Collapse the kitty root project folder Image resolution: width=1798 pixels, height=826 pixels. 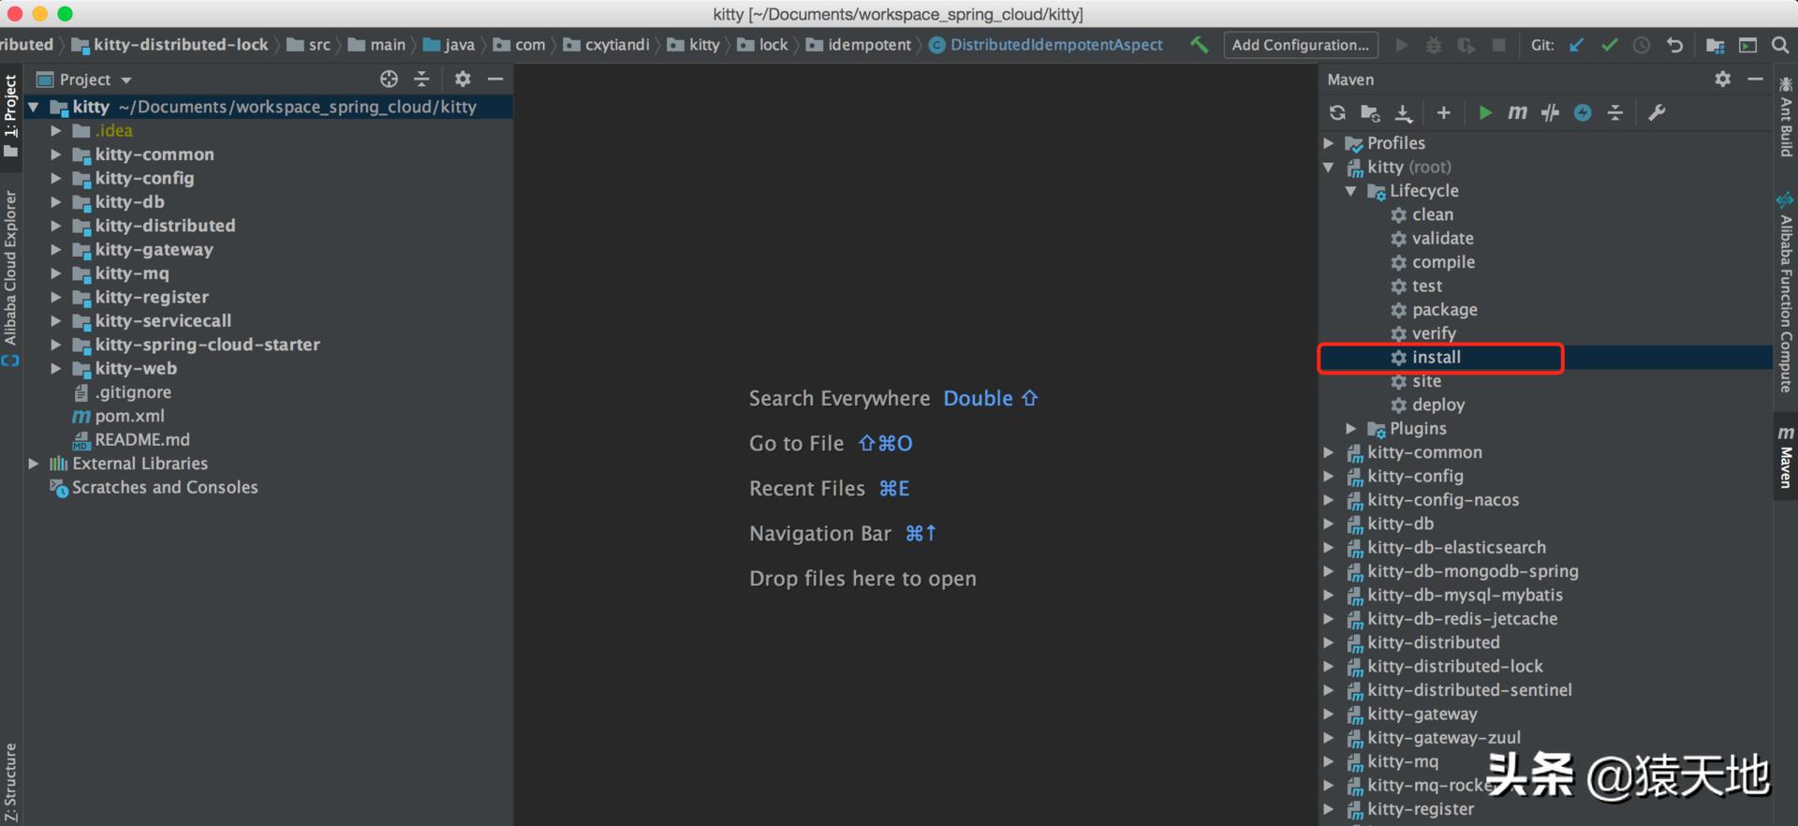click(x=34, y=108)
